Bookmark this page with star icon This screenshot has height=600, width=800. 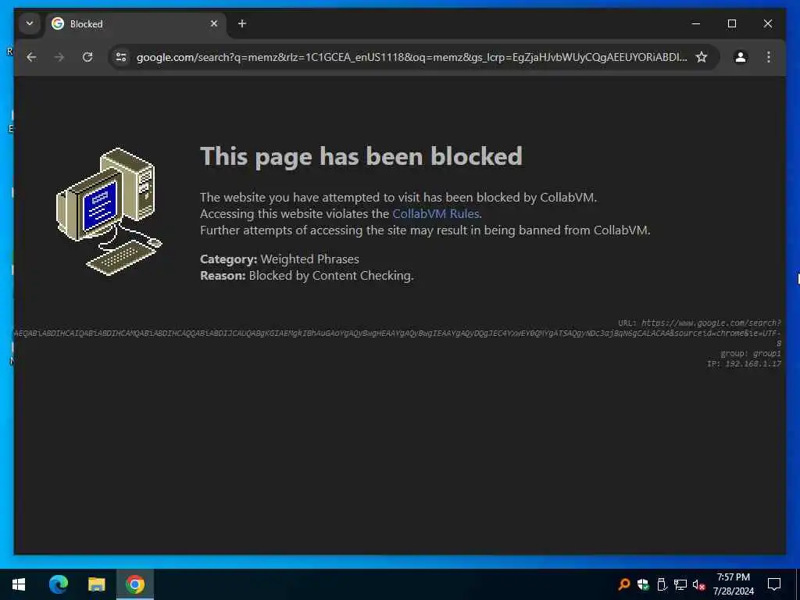(x=702, y=57)
